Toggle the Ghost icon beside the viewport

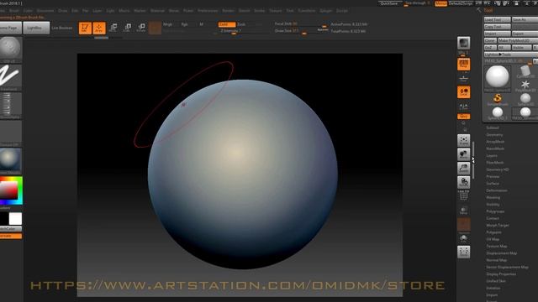tap(463, 225)
